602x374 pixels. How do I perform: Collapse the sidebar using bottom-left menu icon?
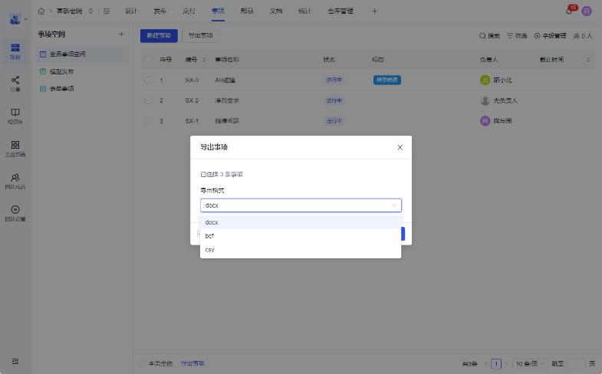click(x=15, y=361)
